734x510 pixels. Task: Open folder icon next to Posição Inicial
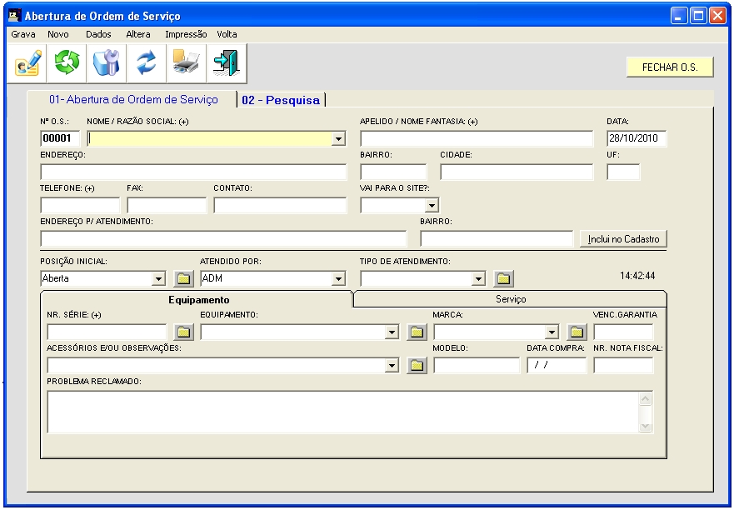coord(184,279)
